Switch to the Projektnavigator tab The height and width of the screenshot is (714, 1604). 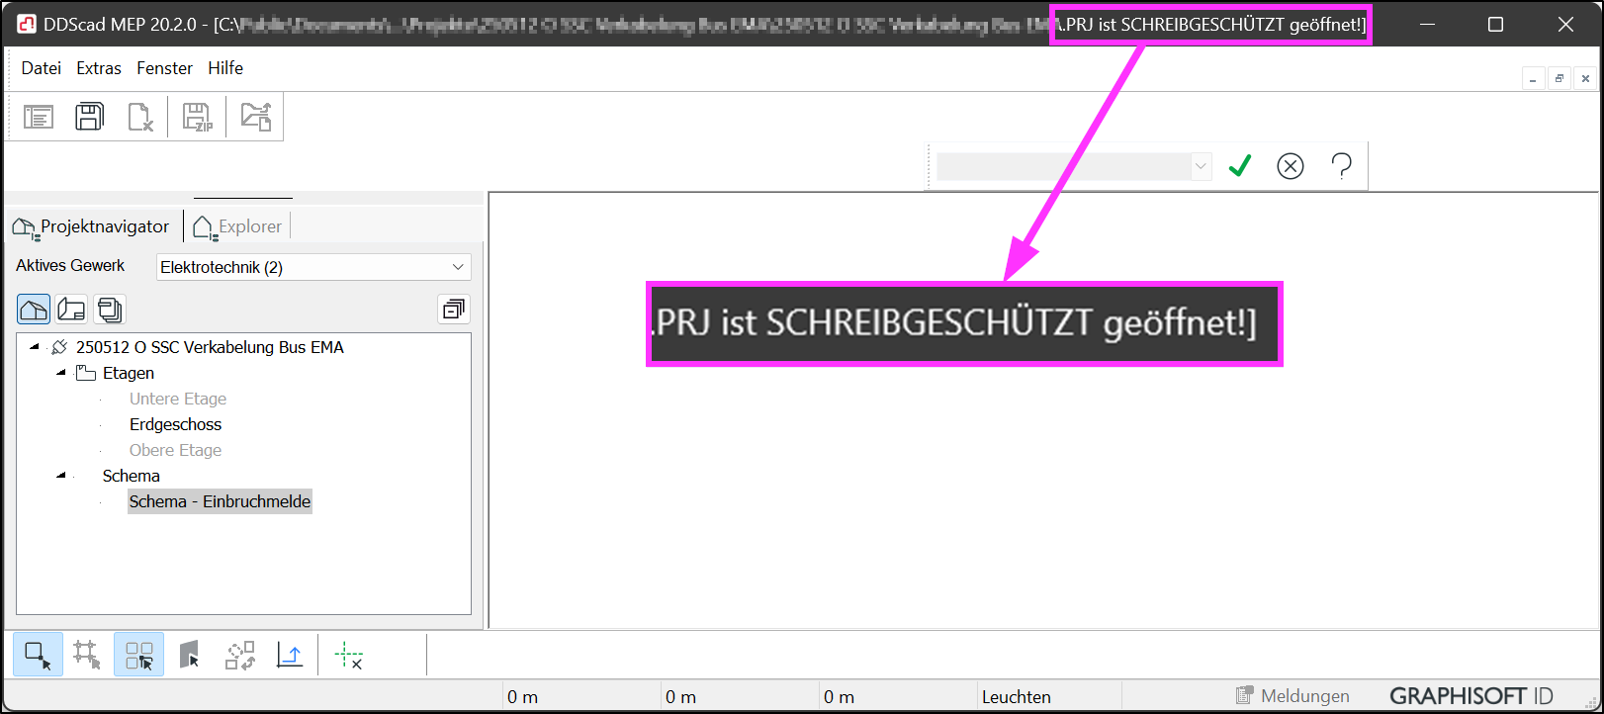pyautogui.click(x=91, y=226)
